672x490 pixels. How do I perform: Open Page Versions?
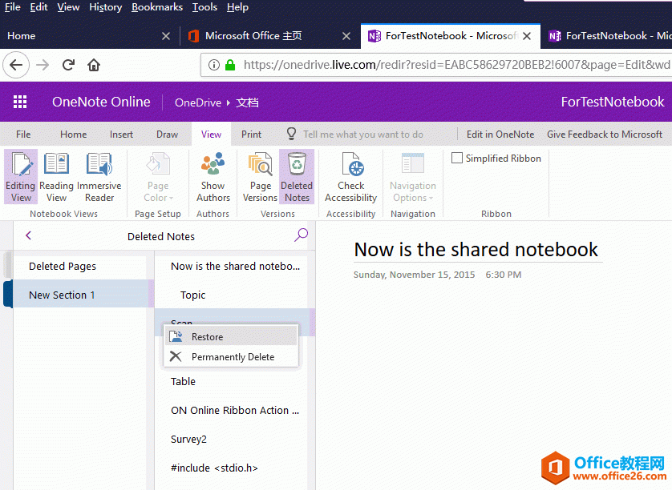259,176
